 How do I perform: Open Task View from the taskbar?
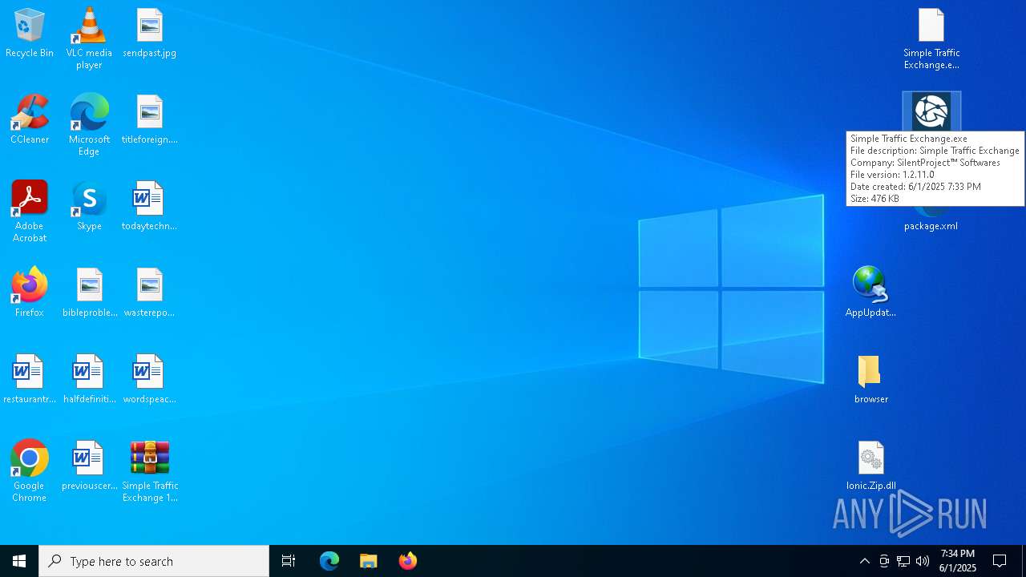point(289,561)
